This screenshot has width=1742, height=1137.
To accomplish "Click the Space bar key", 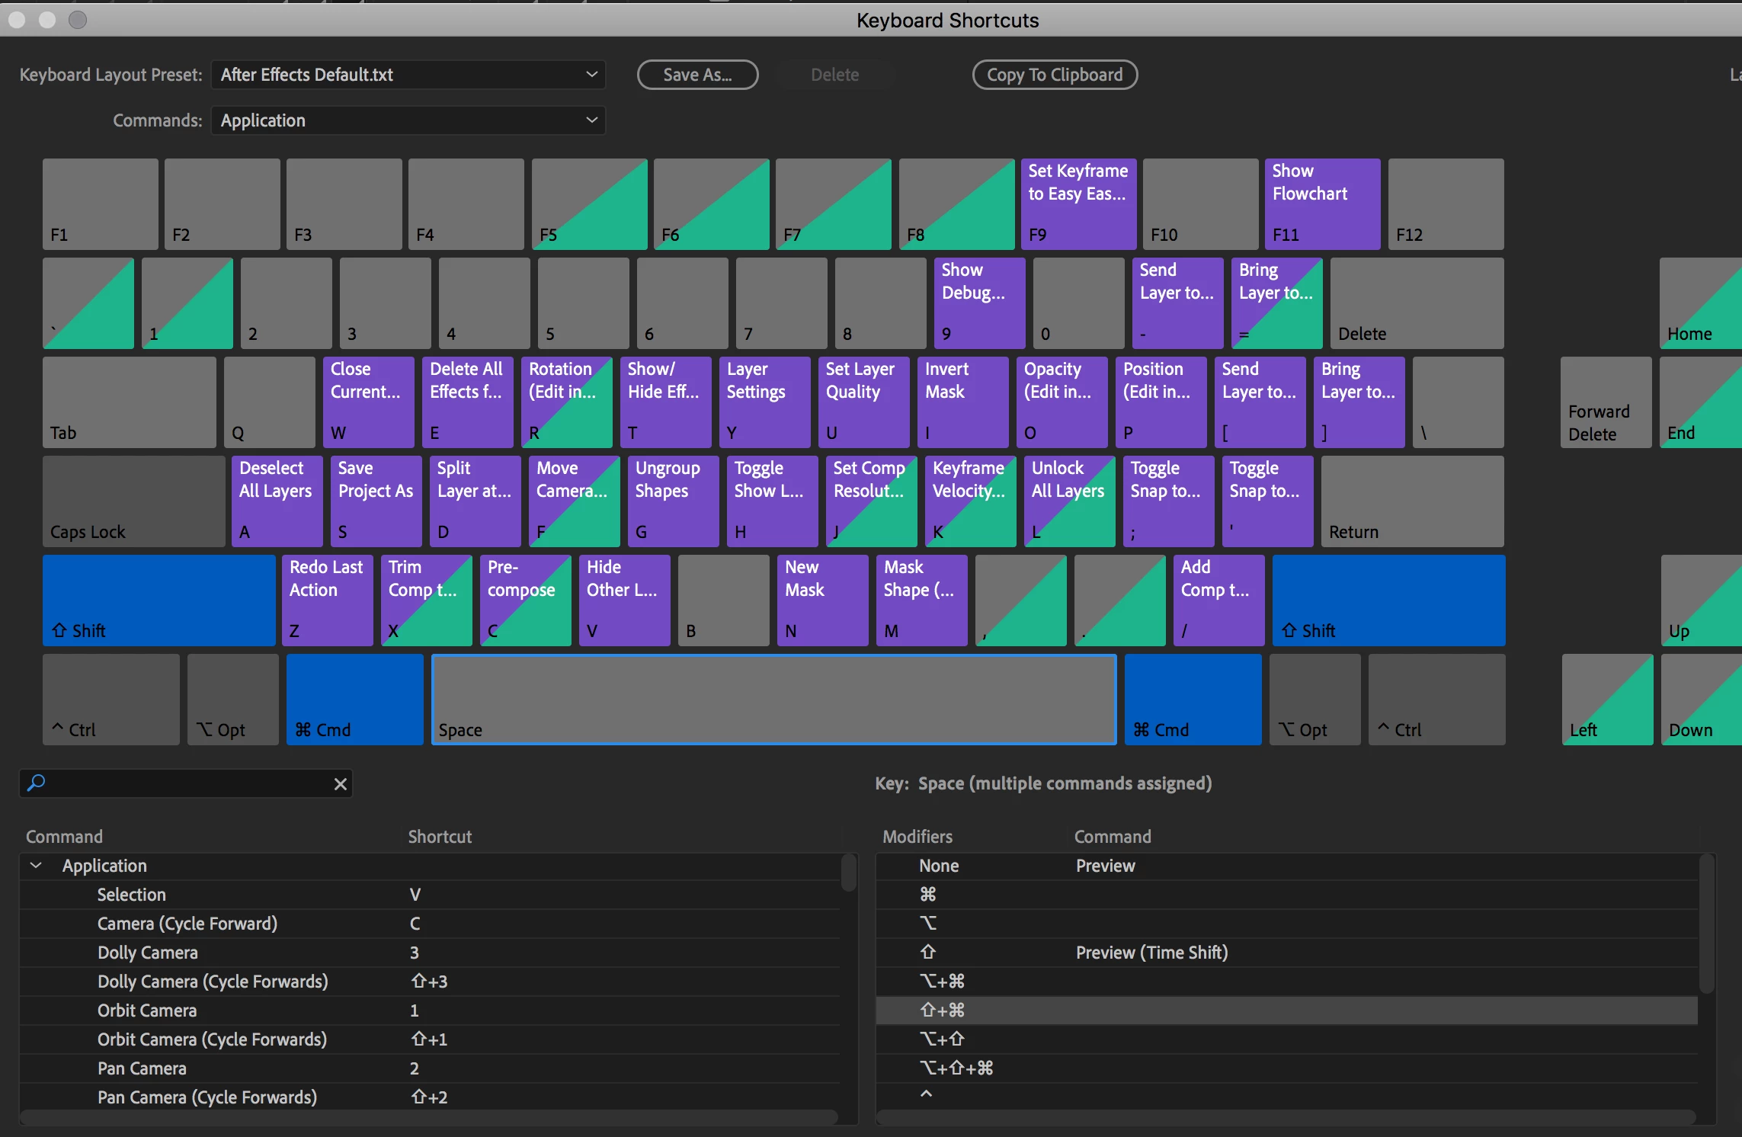I will pyautogui.click(x=773, y=699).
